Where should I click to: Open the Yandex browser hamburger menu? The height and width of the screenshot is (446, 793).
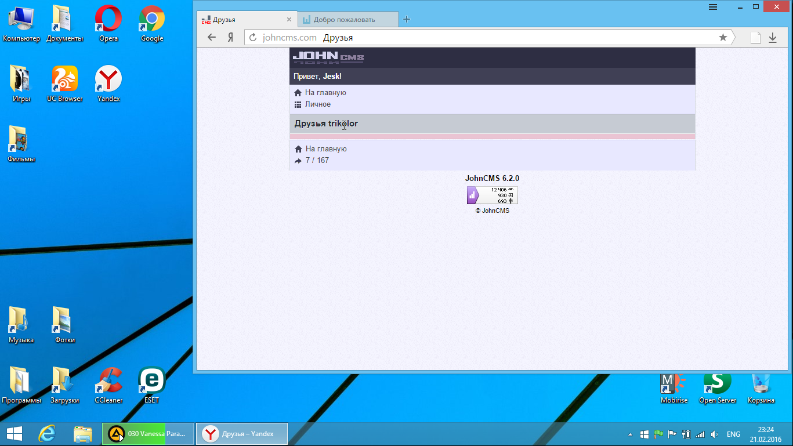click(713, 7)
